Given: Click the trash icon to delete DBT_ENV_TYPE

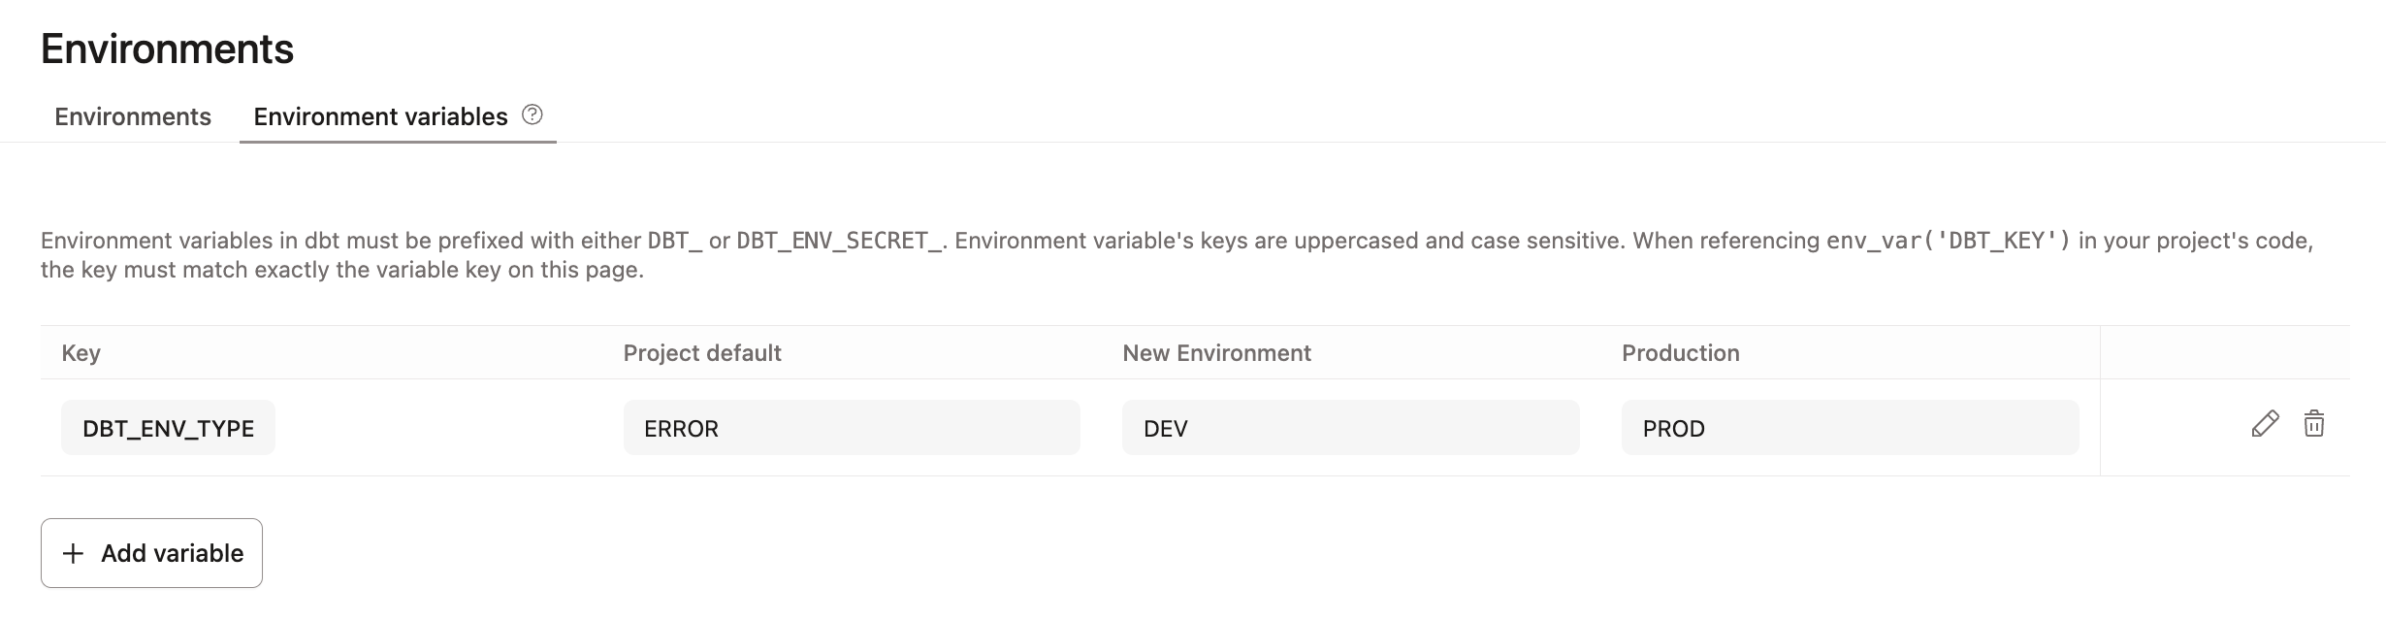Looking at the screenshot, I should coord(2312,425).
